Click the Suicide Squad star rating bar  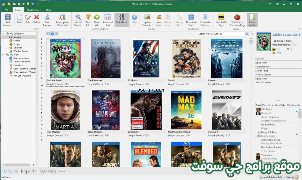pyautogui.click(x=285, y=45)
